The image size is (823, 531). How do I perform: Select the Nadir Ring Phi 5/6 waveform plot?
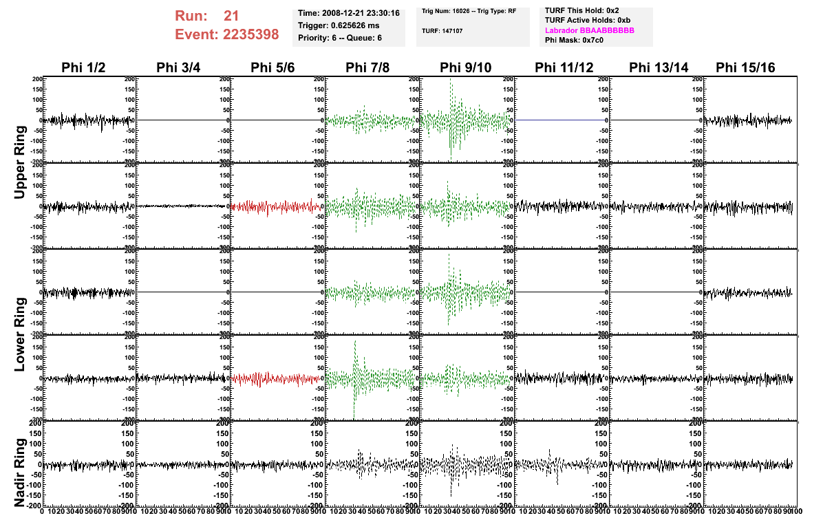(x=278, y=464)
